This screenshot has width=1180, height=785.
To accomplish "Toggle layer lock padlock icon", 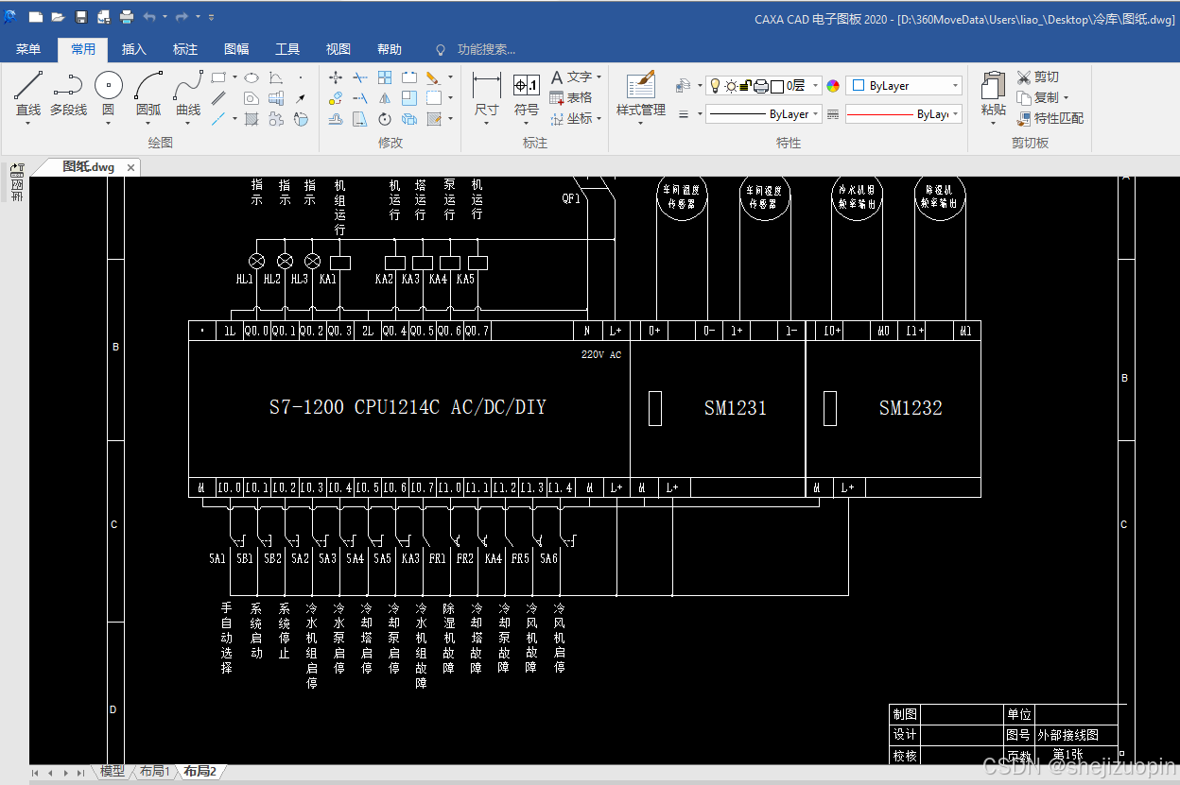I will (745, 86).
